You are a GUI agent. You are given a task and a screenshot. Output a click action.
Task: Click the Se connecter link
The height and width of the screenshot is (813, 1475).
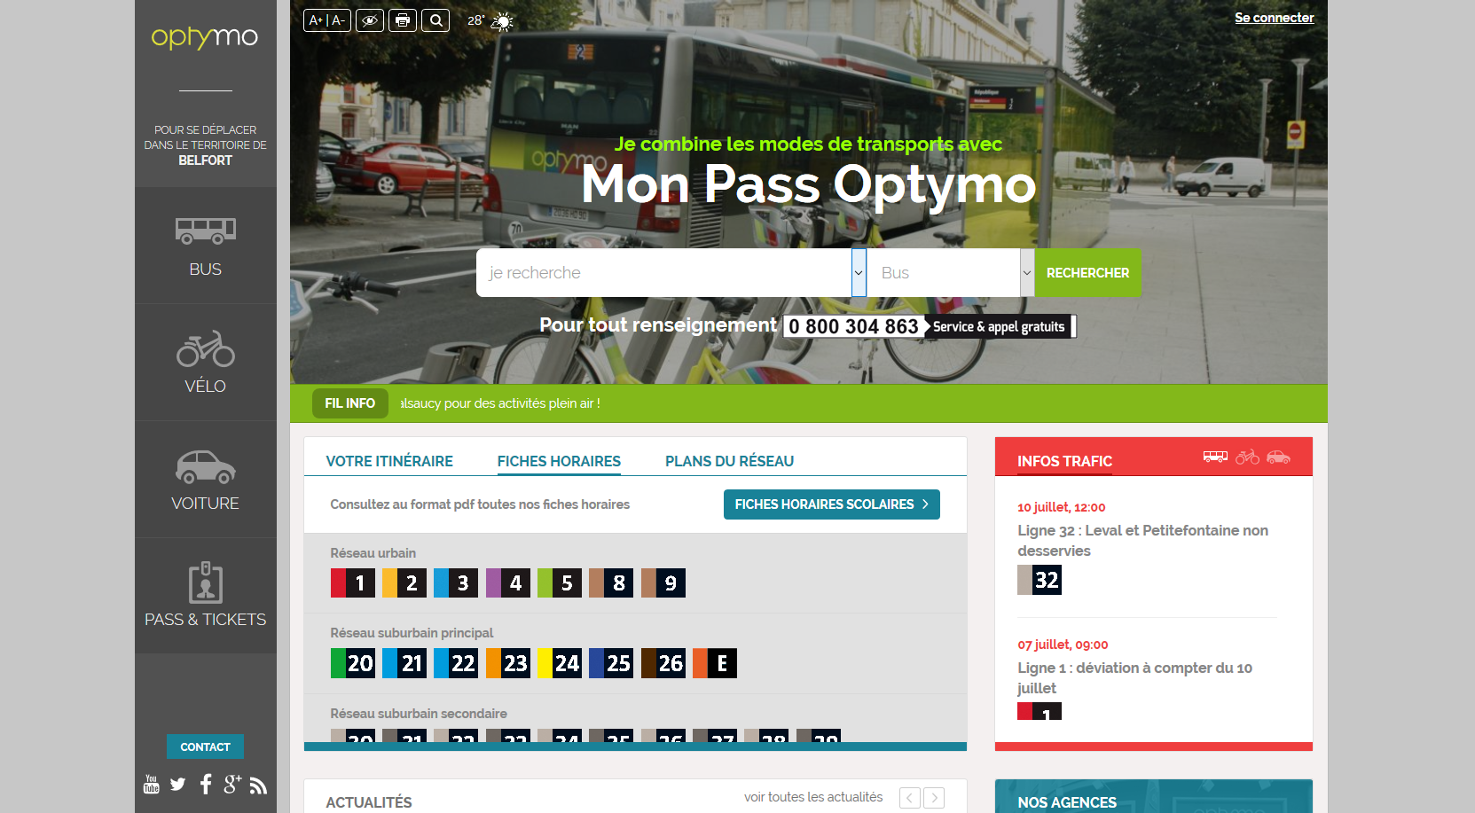click(x=1274, y=18)
